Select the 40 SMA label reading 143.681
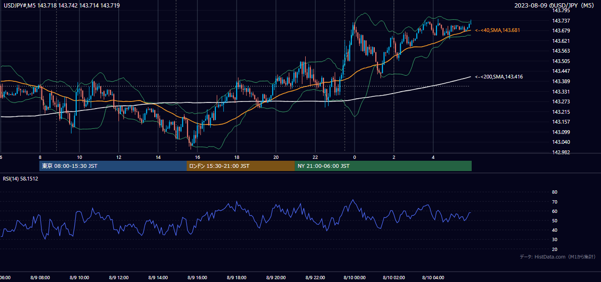 498,30
